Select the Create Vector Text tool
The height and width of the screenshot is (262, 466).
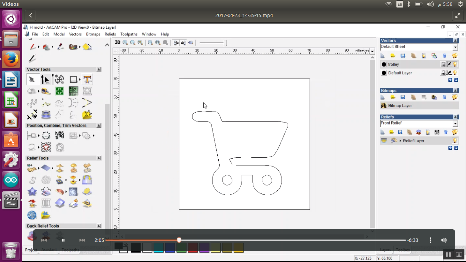point(87,79)
